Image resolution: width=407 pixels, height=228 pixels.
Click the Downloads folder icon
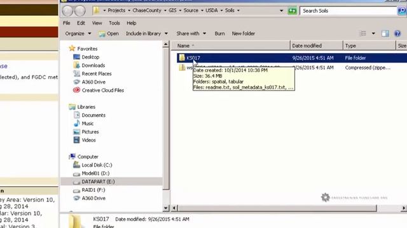pyautogui.click(x=76, y=65)
